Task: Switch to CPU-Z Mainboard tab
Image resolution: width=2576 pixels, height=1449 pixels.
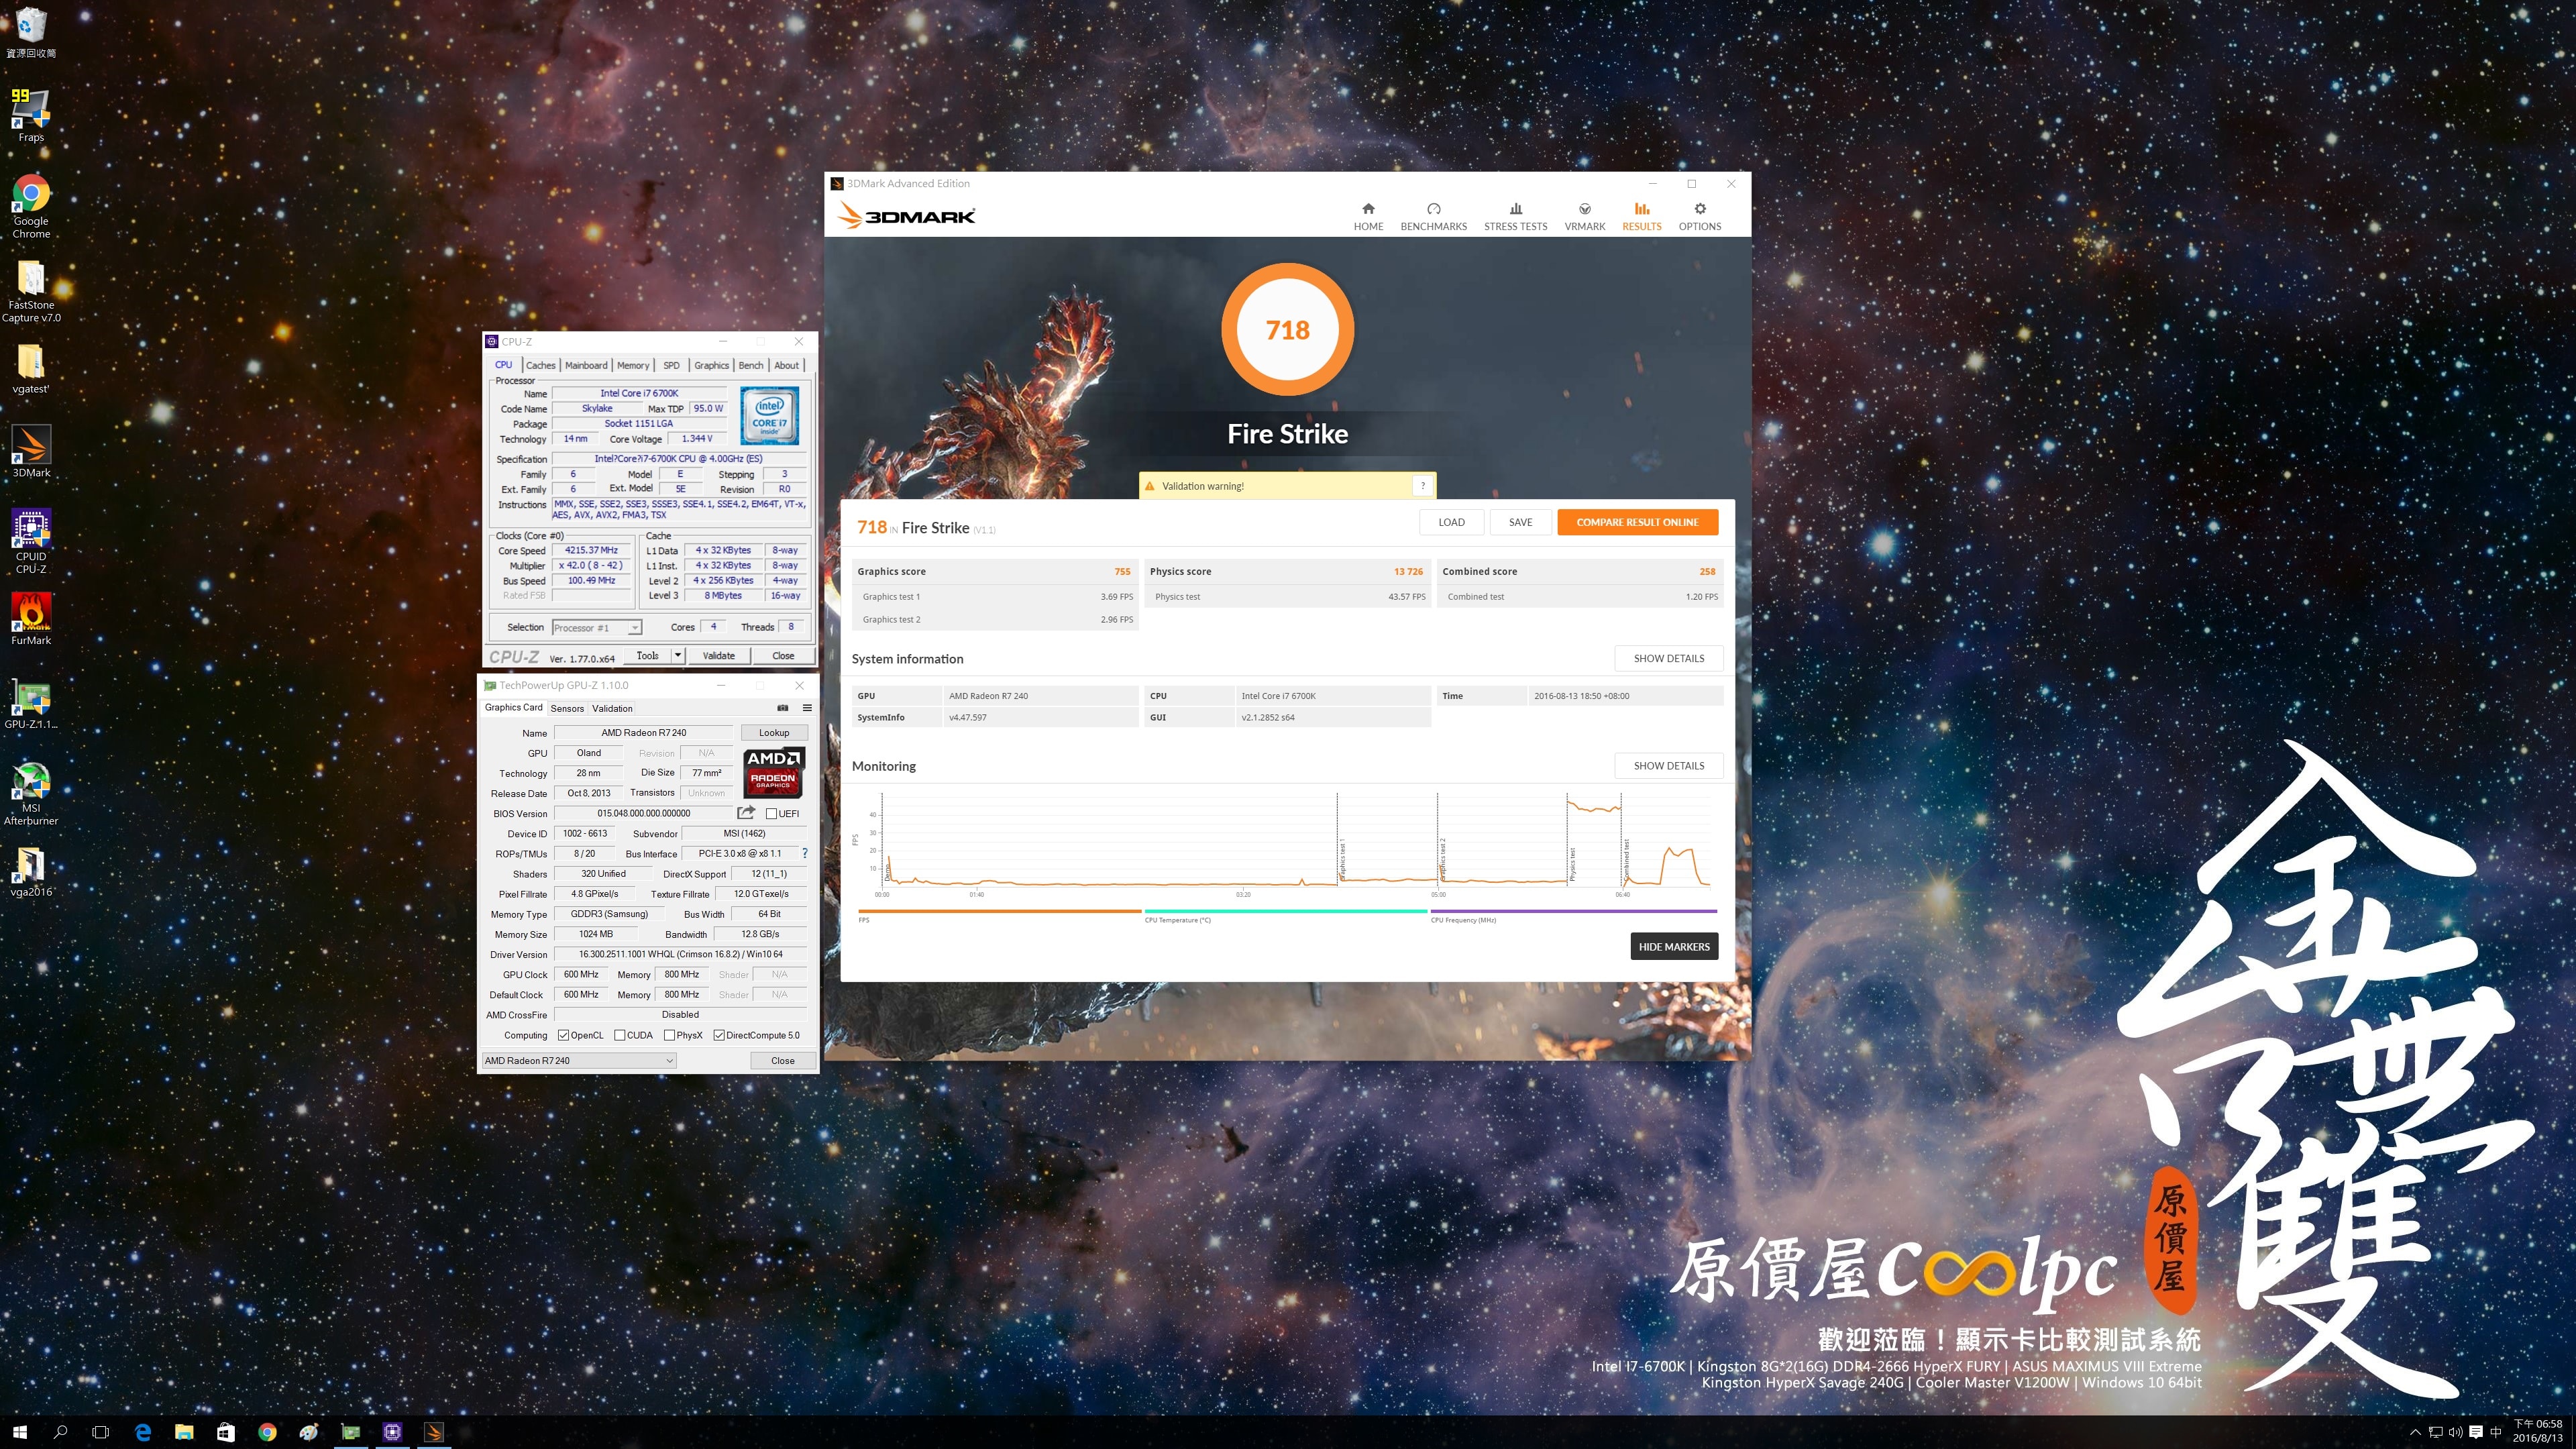Action: (586, 365)
